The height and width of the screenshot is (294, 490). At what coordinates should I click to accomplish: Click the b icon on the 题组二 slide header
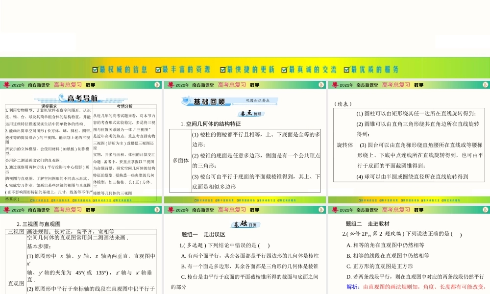tap(485, 209)
